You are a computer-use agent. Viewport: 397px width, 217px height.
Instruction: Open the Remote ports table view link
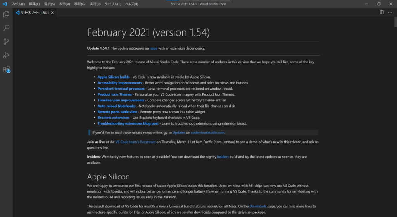click(117, 112)
